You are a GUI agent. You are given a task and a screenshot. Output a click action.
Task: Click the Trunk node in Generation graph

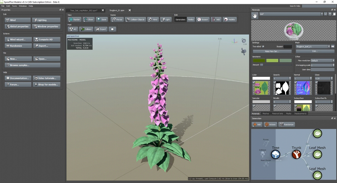(296, 154)
